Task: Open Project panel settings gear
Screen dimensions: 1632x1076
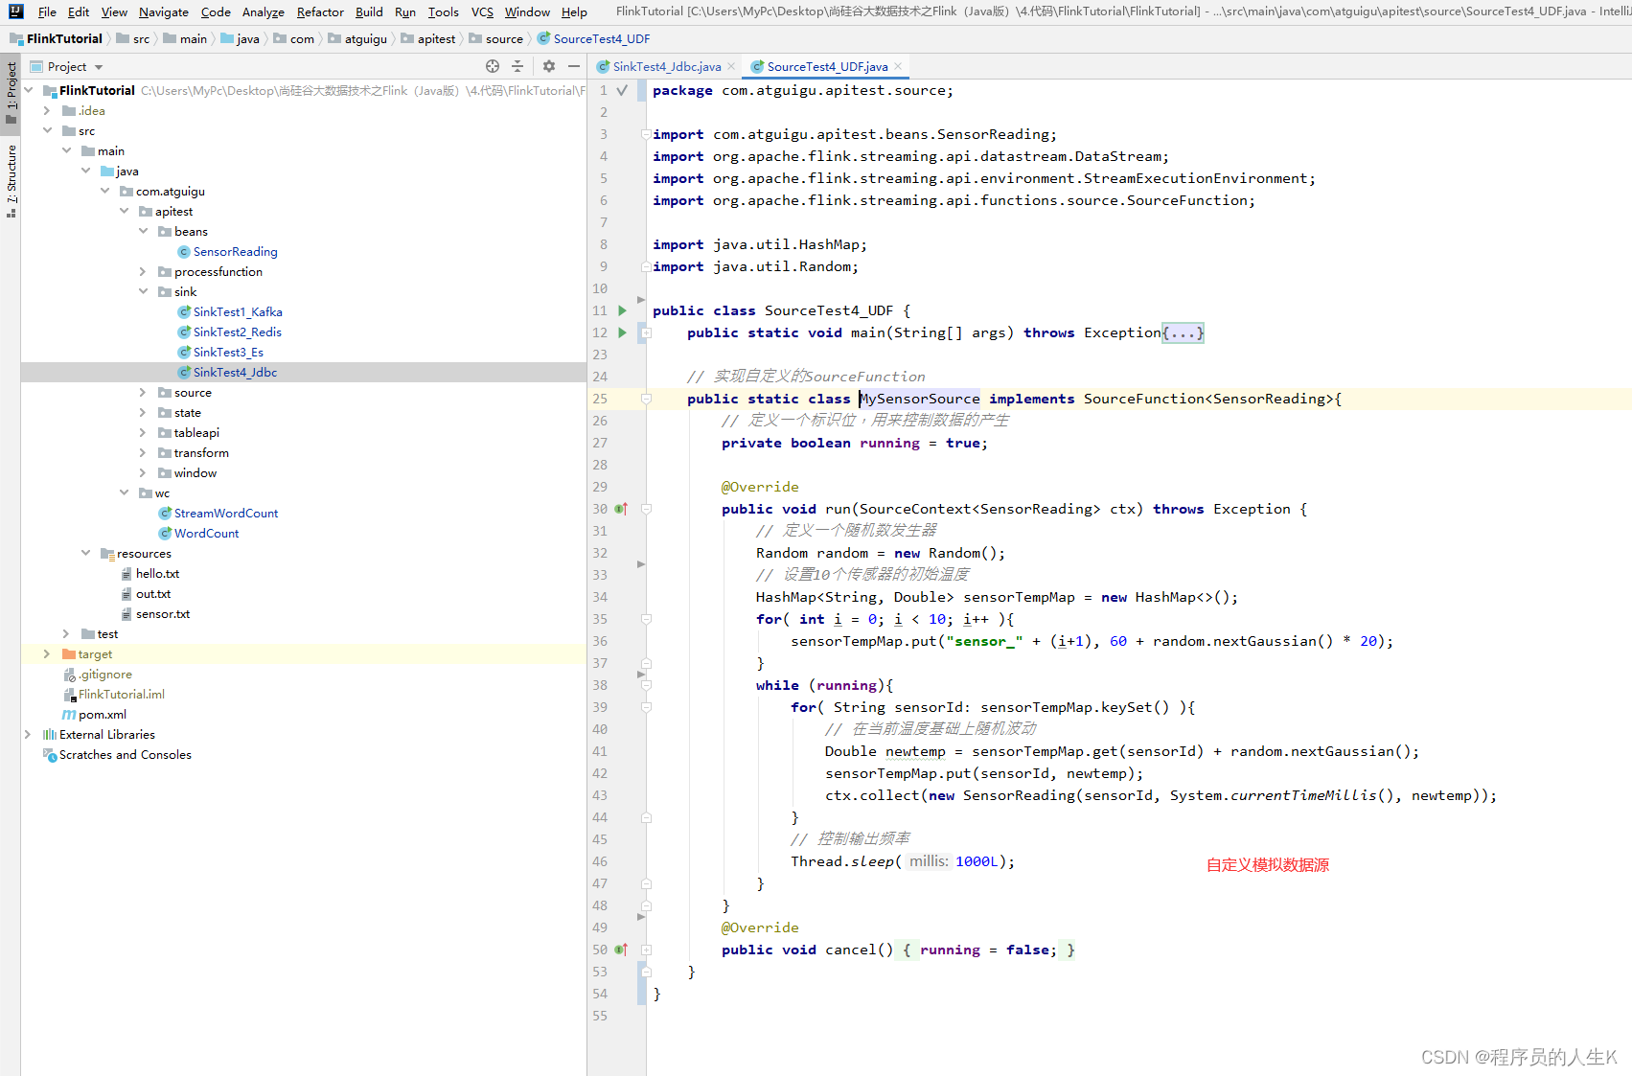Action: tap(549, 66)
